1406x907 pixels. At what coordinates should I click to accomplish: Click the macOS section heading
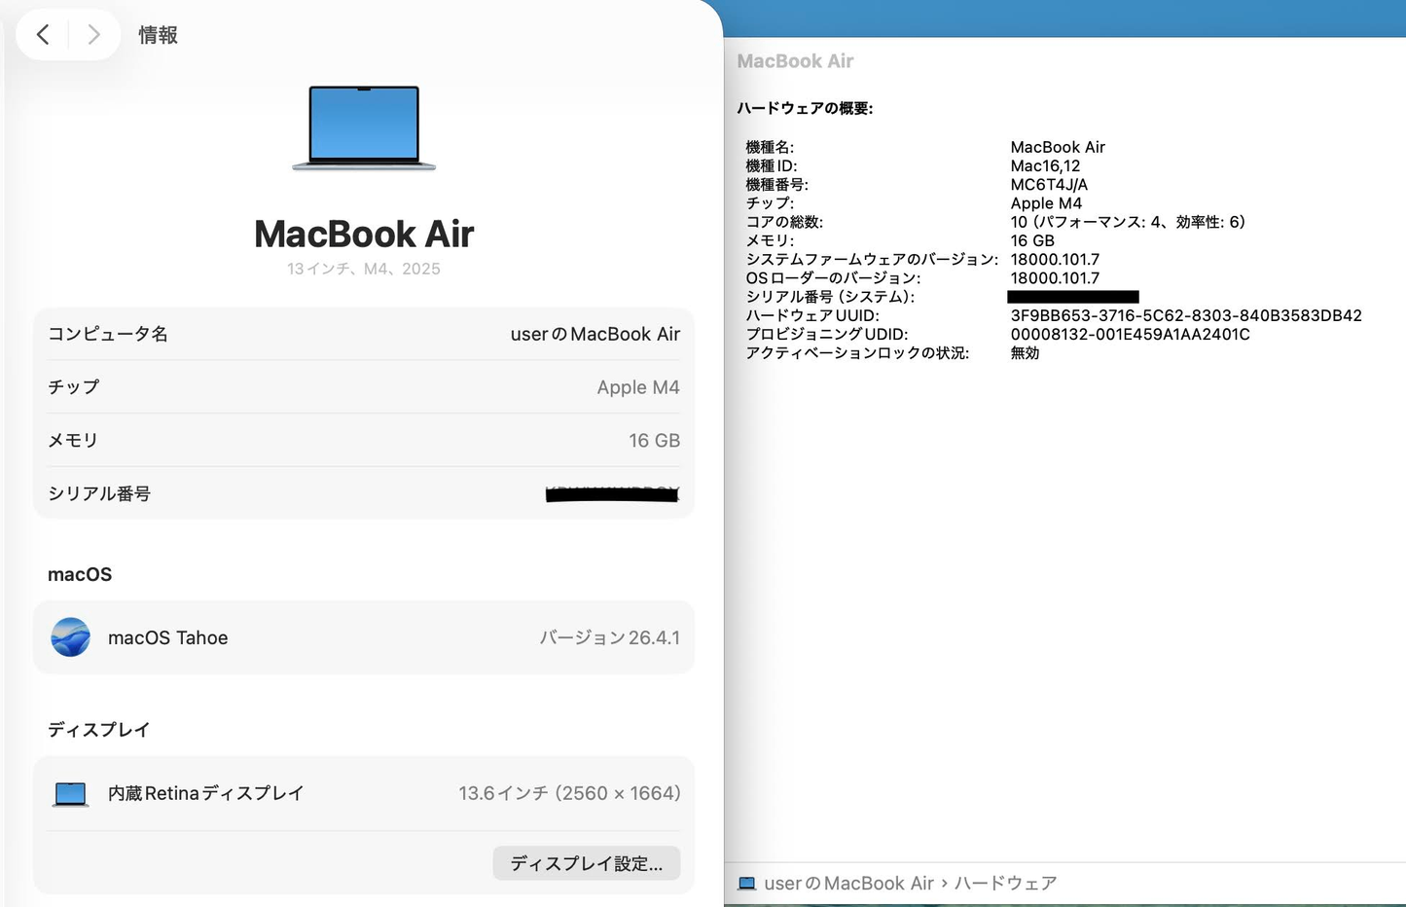click(x=80, y=574)
